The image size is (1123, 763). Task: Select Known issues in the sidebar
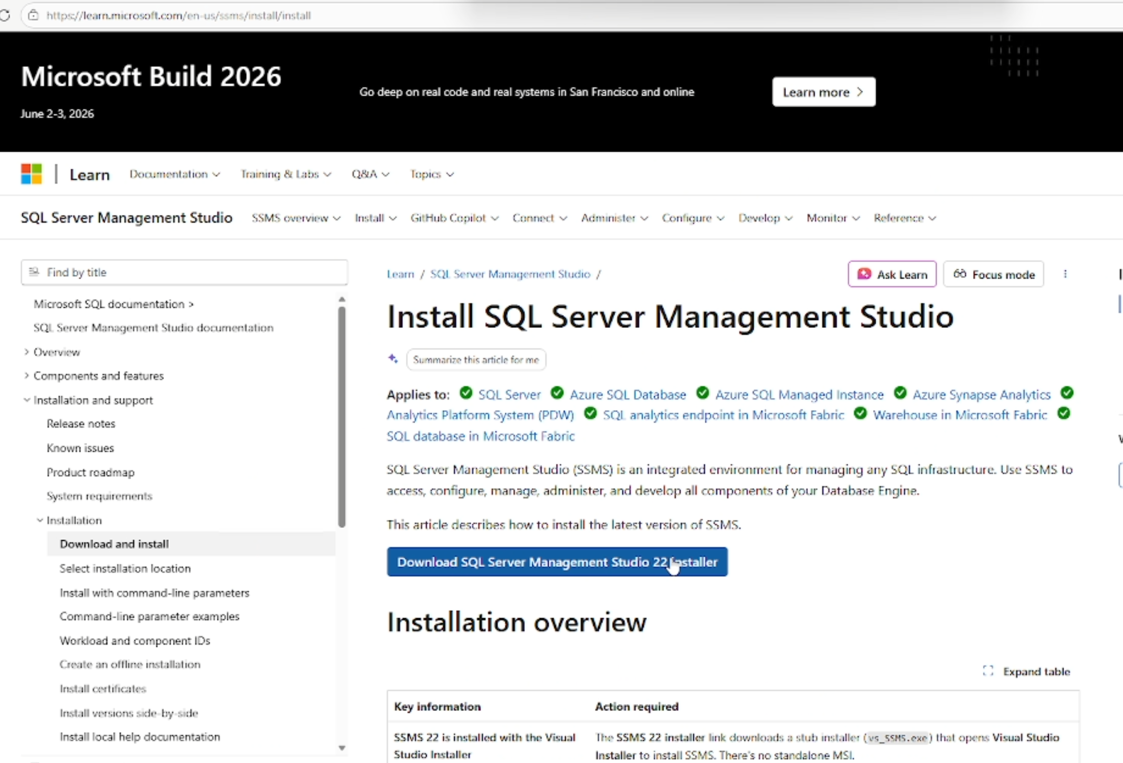pyautogui.click(x=80, y=448)
